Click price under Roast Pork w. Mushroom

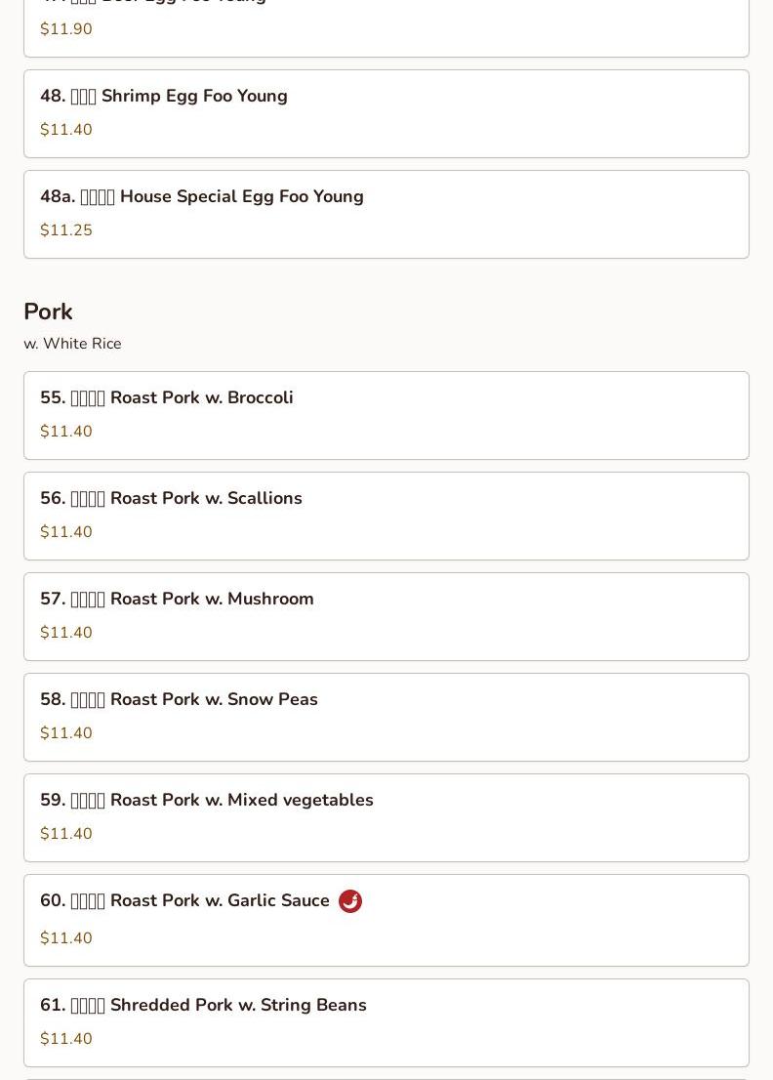[66, 633]
